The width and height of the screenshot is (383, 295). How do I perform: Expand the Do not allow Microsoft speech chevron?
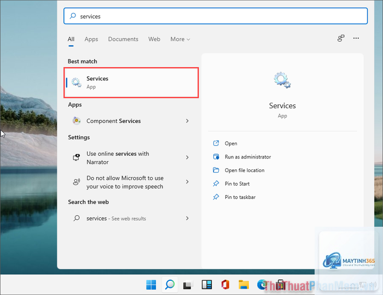pyautogui.click(x=187, y=181)
